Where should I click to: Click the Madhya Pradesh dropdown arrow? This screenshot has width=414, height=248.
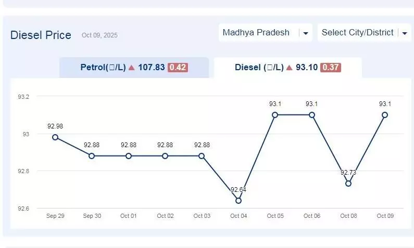306,33
